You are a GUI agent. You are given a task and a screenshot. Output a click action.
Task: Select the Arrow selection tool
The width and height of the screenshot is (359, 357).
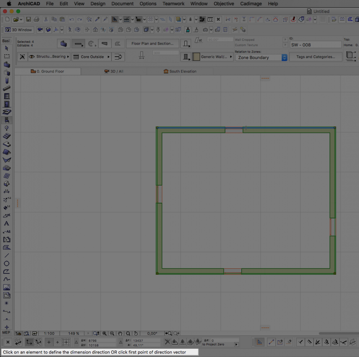pos(7,48)
